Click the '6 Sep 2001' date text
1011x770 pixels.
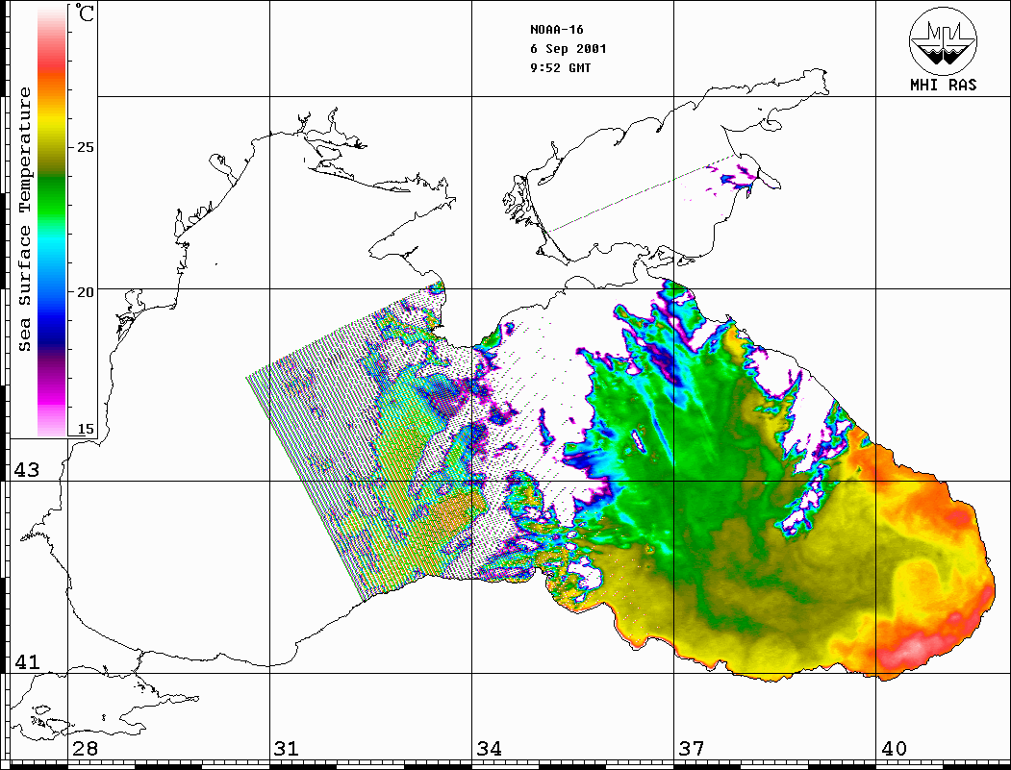click(569, 49)
